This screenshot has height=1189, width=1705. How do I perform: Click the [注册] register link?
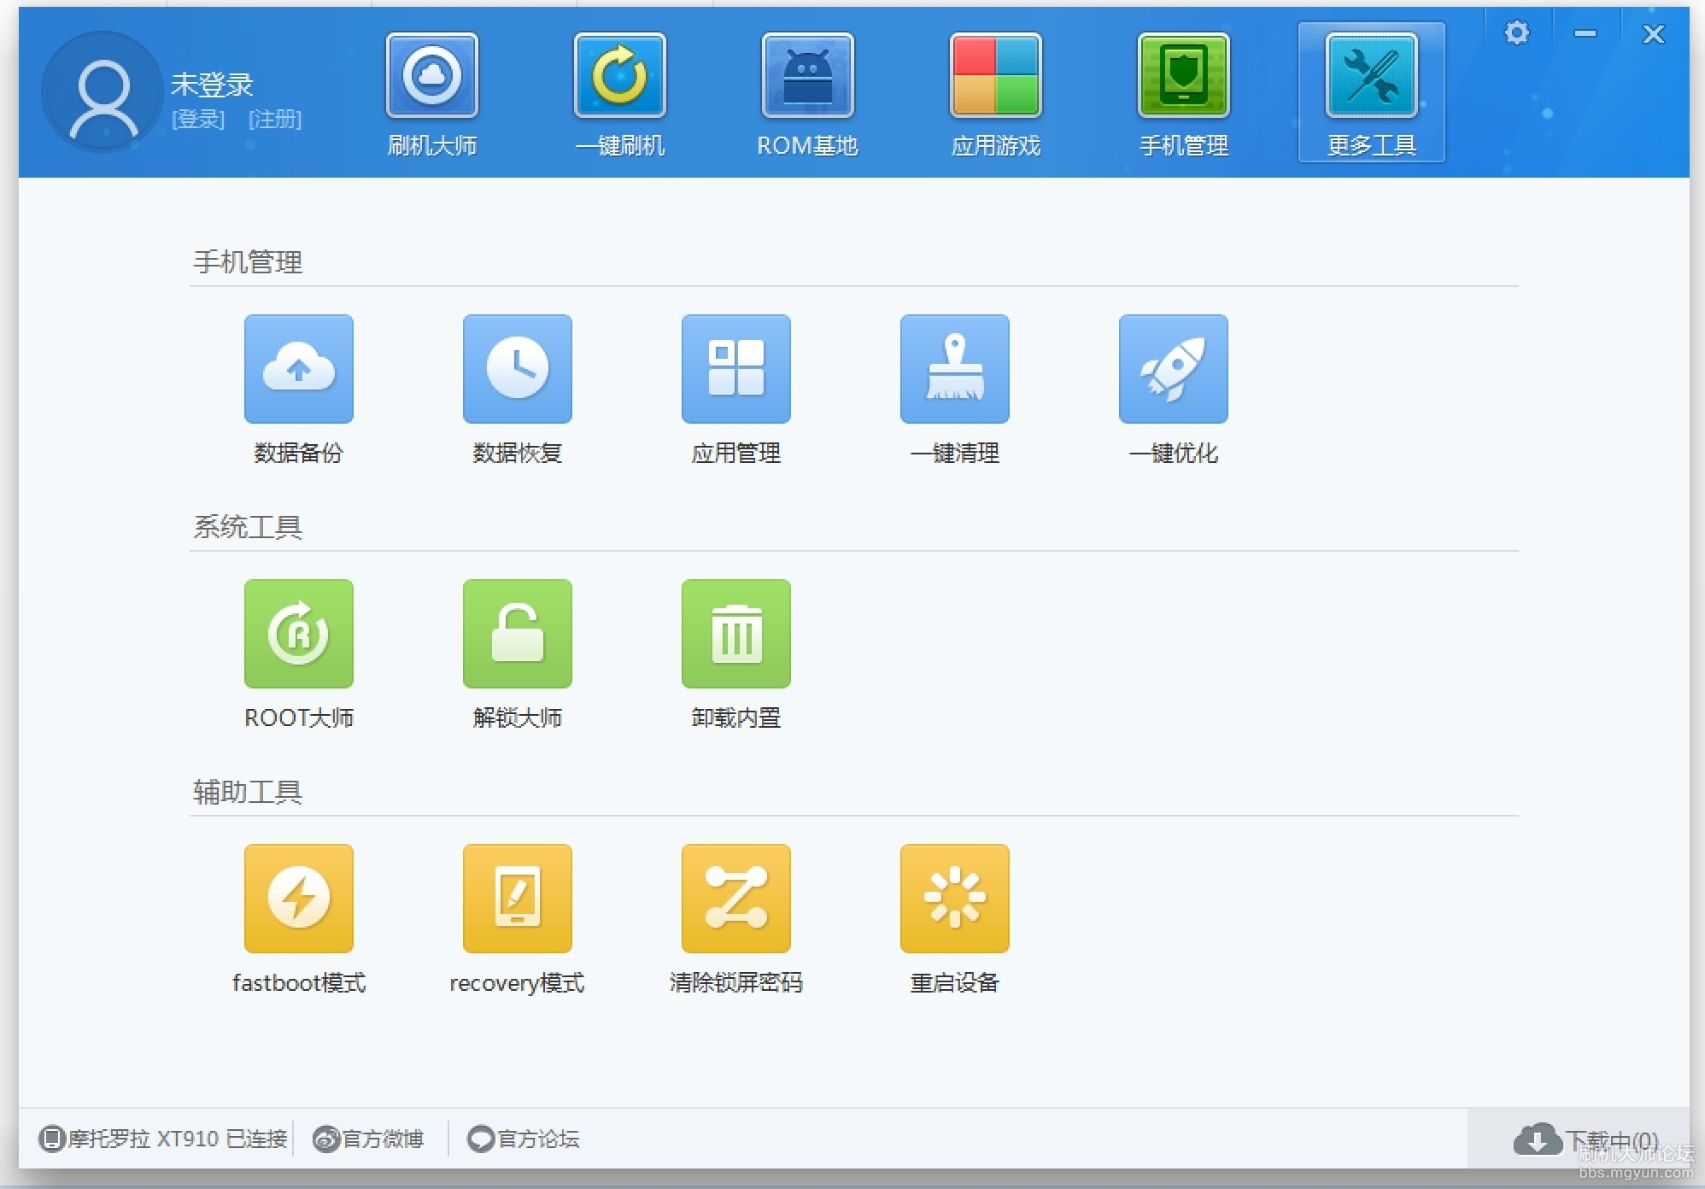[275, 120]
